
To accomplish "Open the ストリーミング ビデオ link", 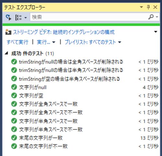I will (64, 32).
